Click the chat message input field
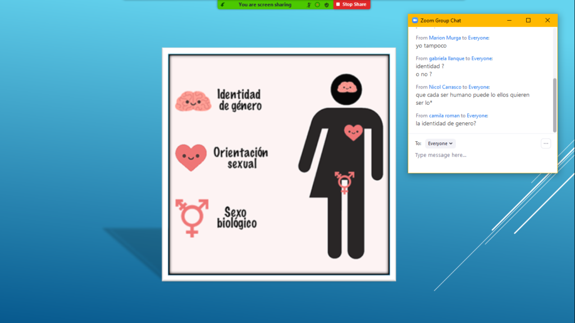Screen dimensions: 575x323 click(x=477, y=155)
